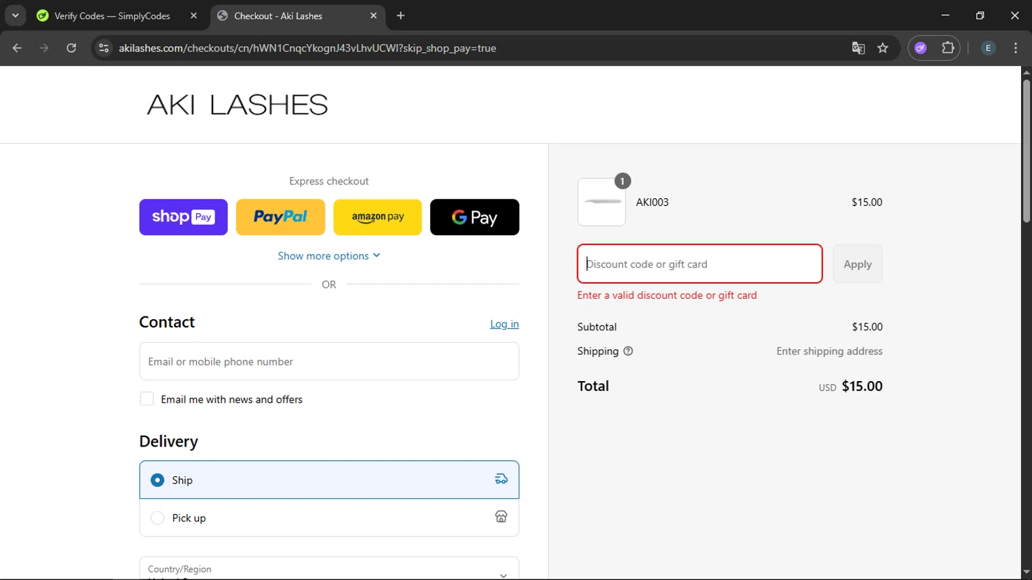Focus the Discount code or gift card field

coord(700,264)
